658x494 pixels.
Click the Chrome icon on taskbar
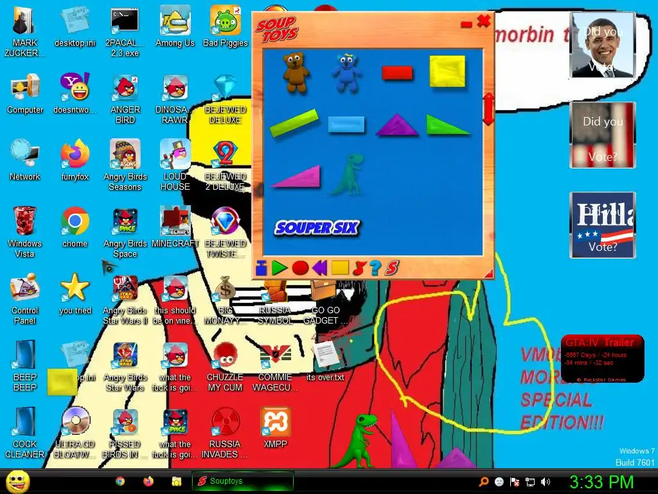tap(120, 481)
